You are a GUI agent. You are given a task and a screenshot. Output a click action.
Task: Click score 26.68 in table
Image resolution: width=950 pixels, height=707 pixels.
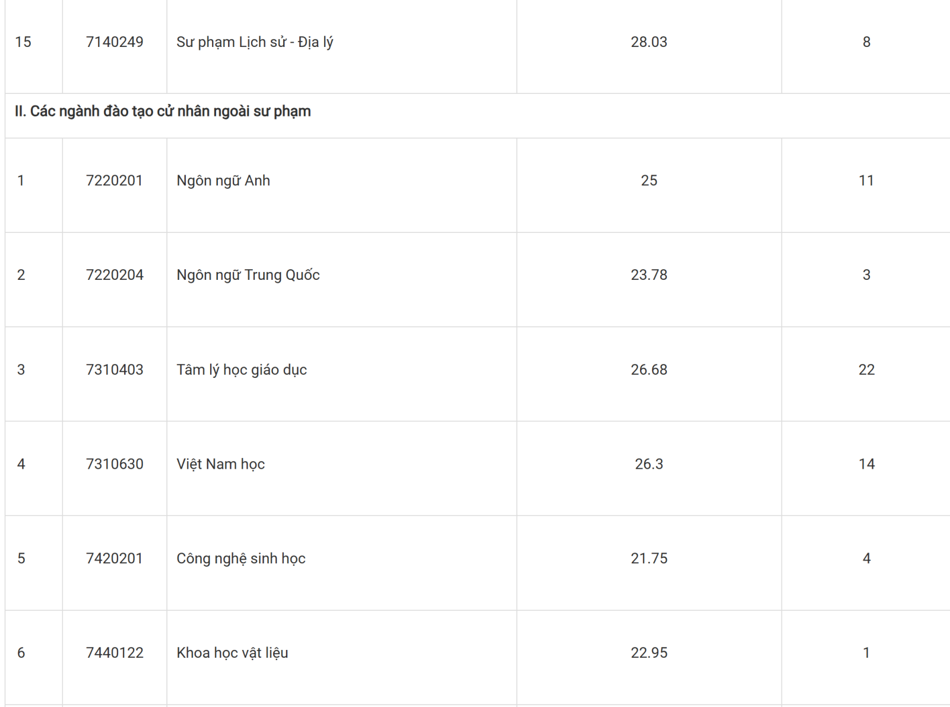click(x=649, y=370)
